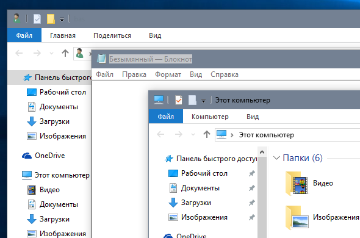Viewport: 360px width, 238px height.
Task: Open Вид tab in back Explorer window
Action: coord(155,35)
